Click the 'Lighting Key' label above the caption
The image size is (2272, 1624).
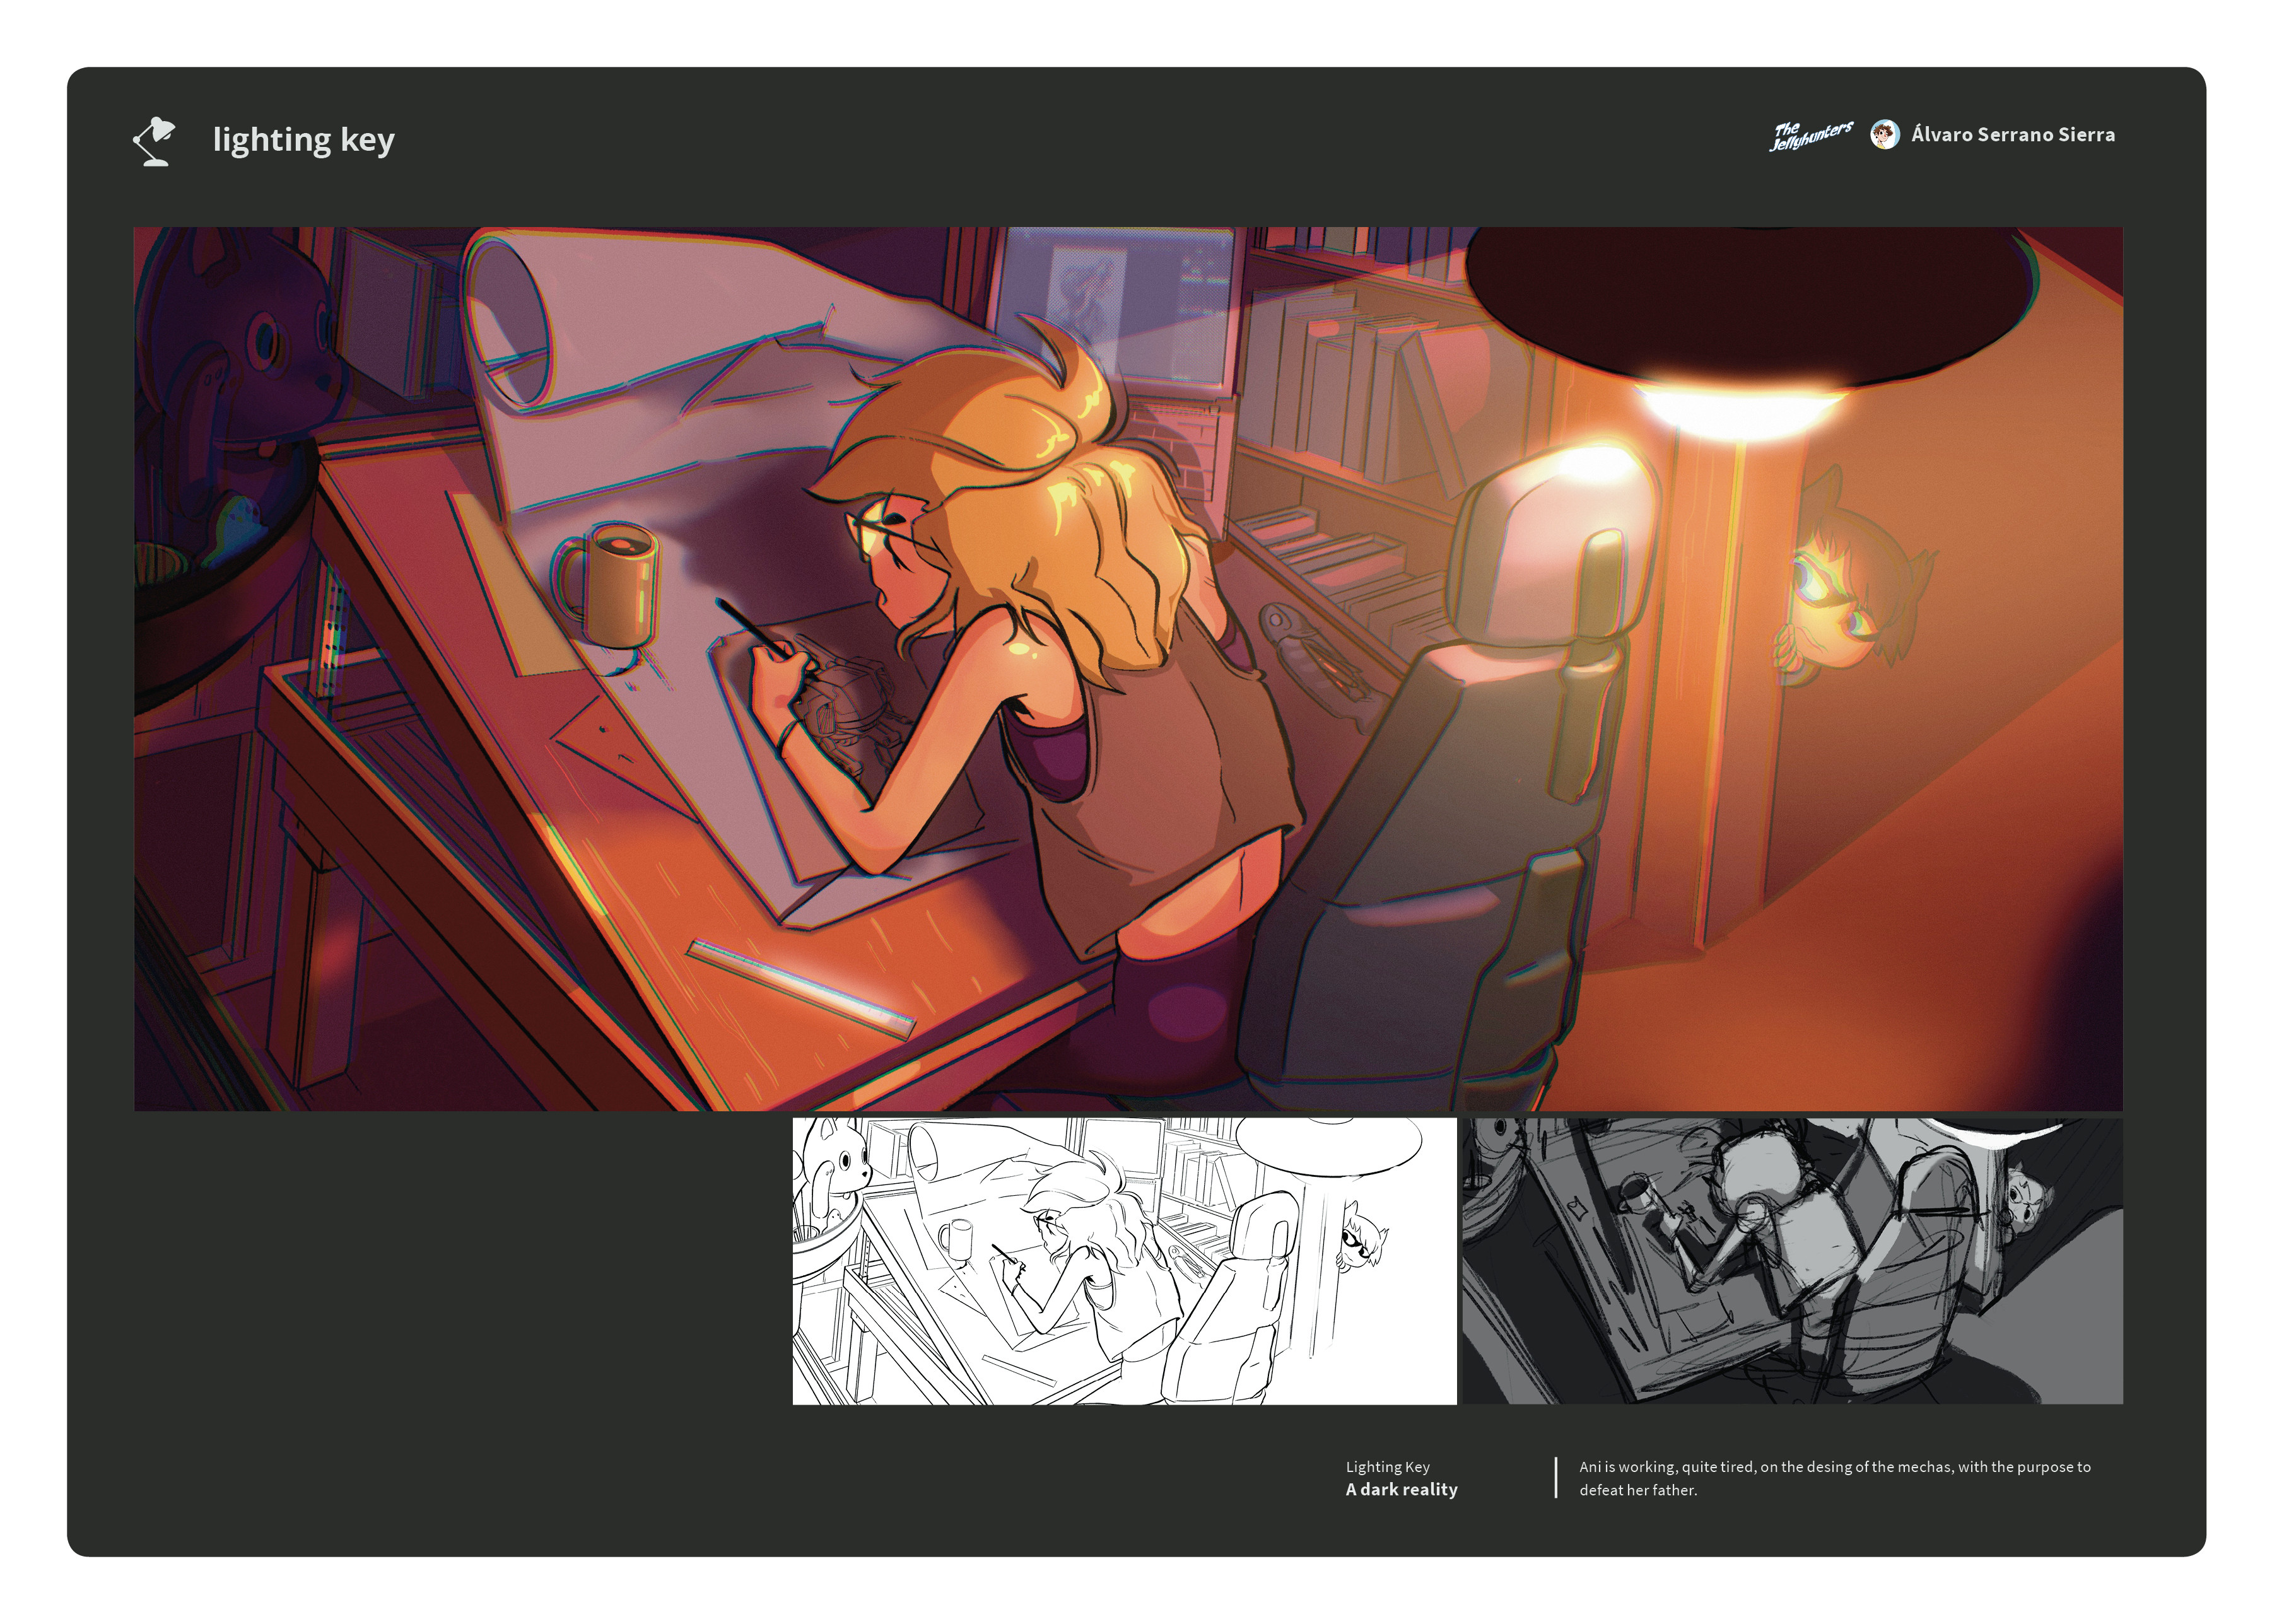coord(1387,1466)
